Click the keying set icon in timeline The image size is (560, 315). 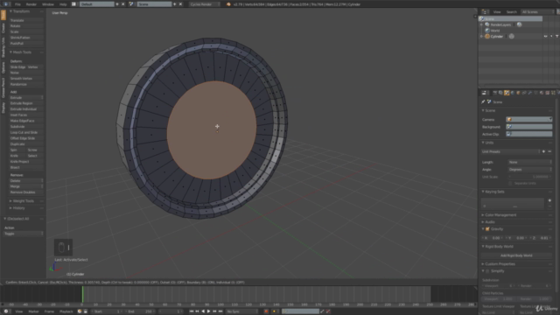coord(284,311)
